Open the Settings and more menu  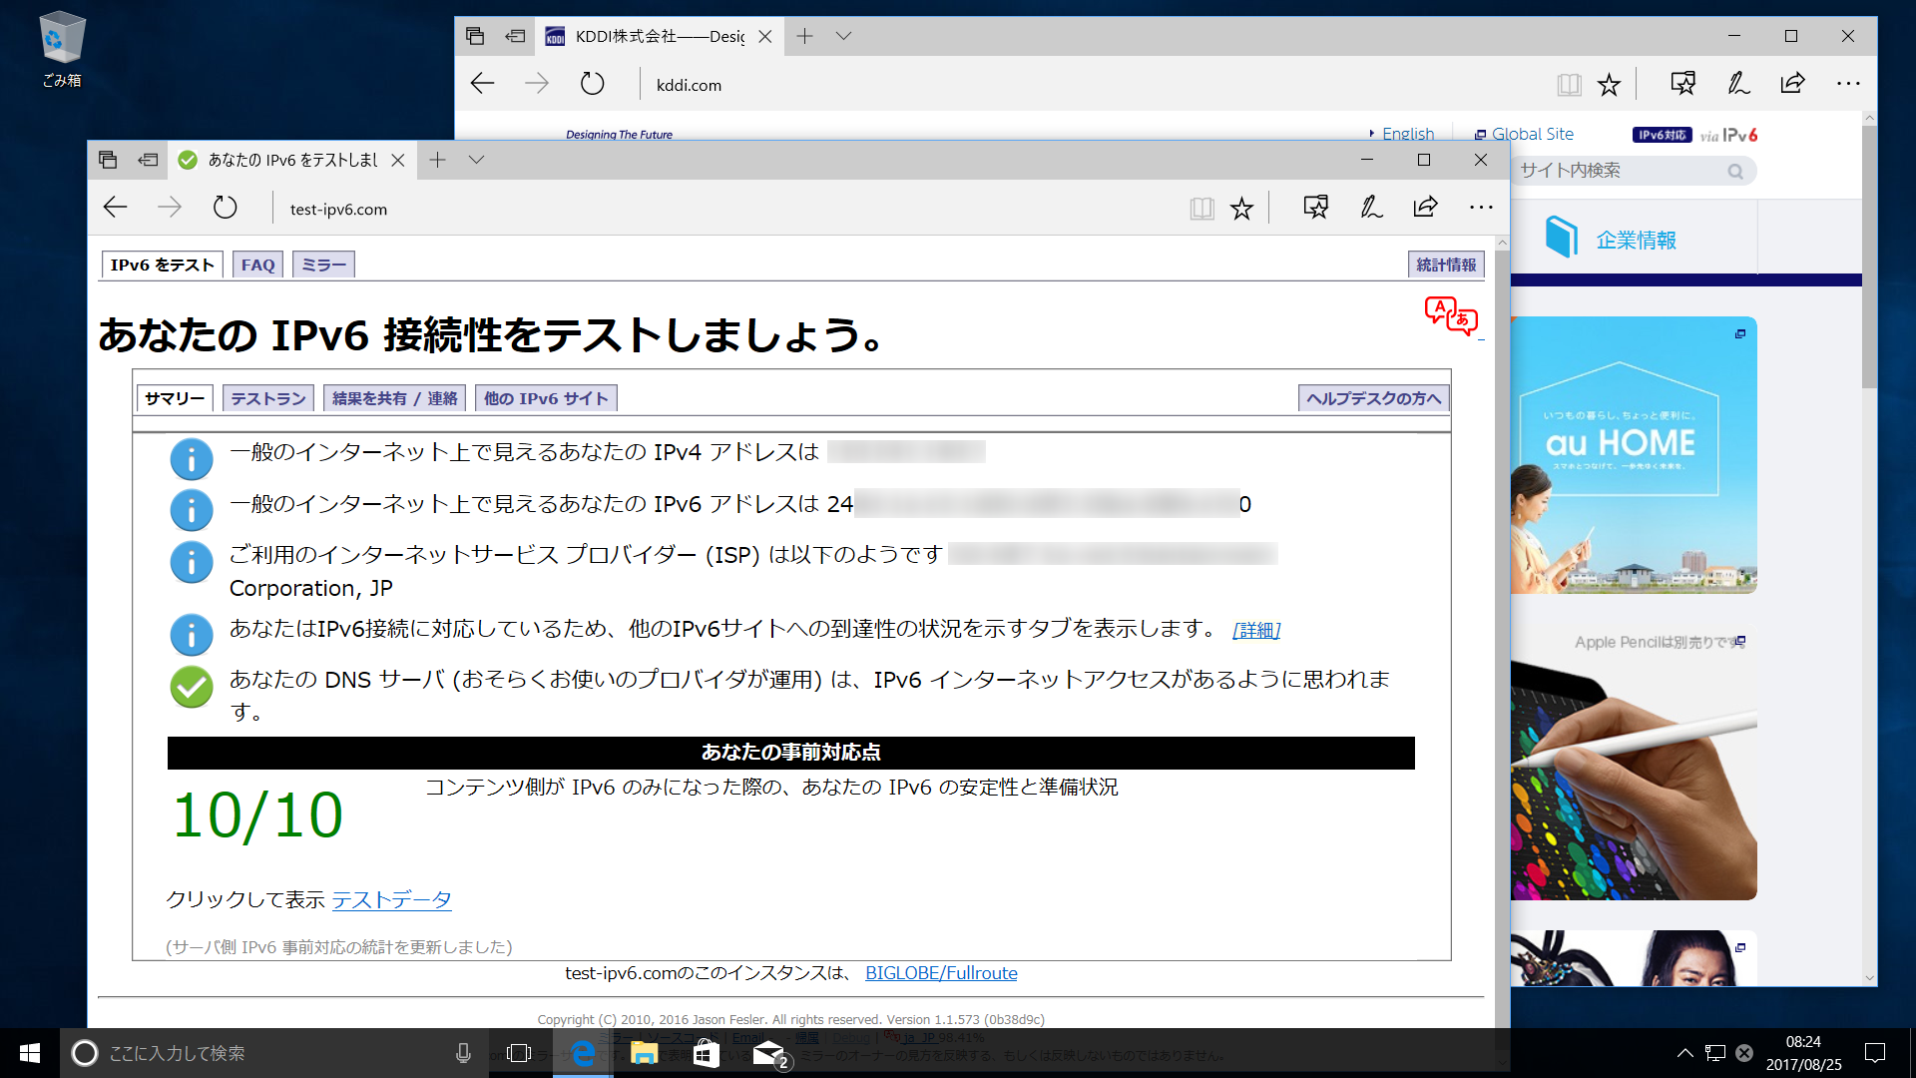coord(1481,208)
